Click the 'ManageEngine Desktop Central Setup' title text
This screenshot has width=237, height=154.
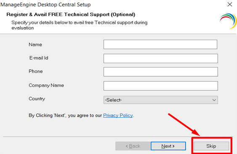45,5
